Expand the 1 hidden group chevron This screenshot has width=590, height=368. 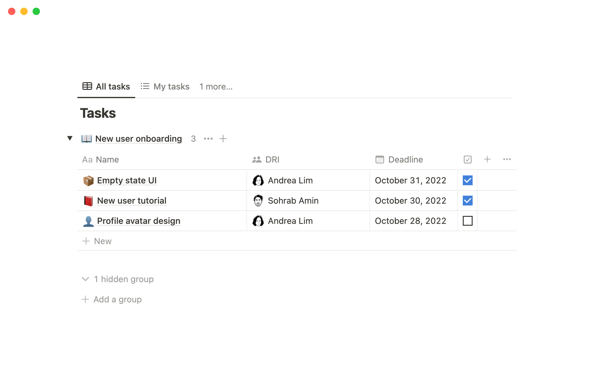coord(85,279)
